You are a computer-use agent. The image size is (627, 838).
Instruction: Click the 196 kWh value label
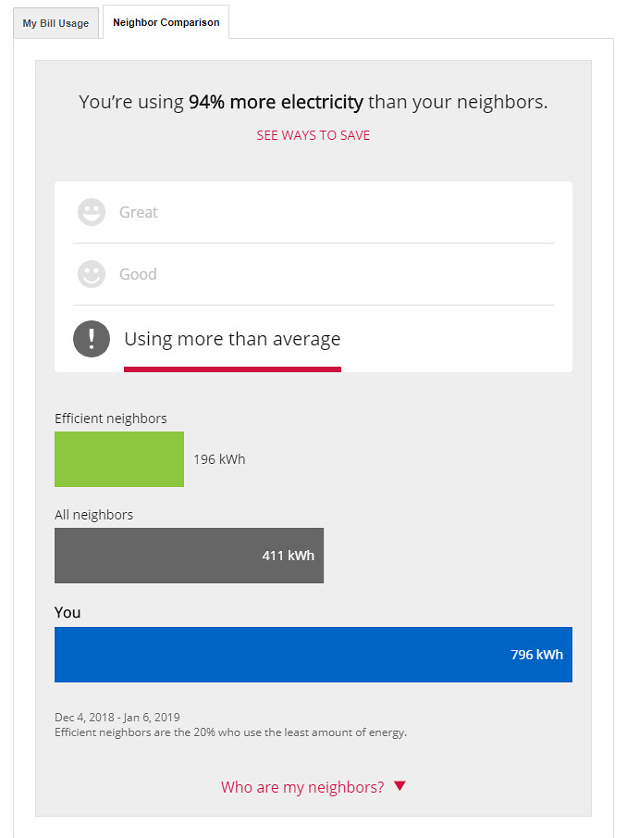(x=219, y=459)
